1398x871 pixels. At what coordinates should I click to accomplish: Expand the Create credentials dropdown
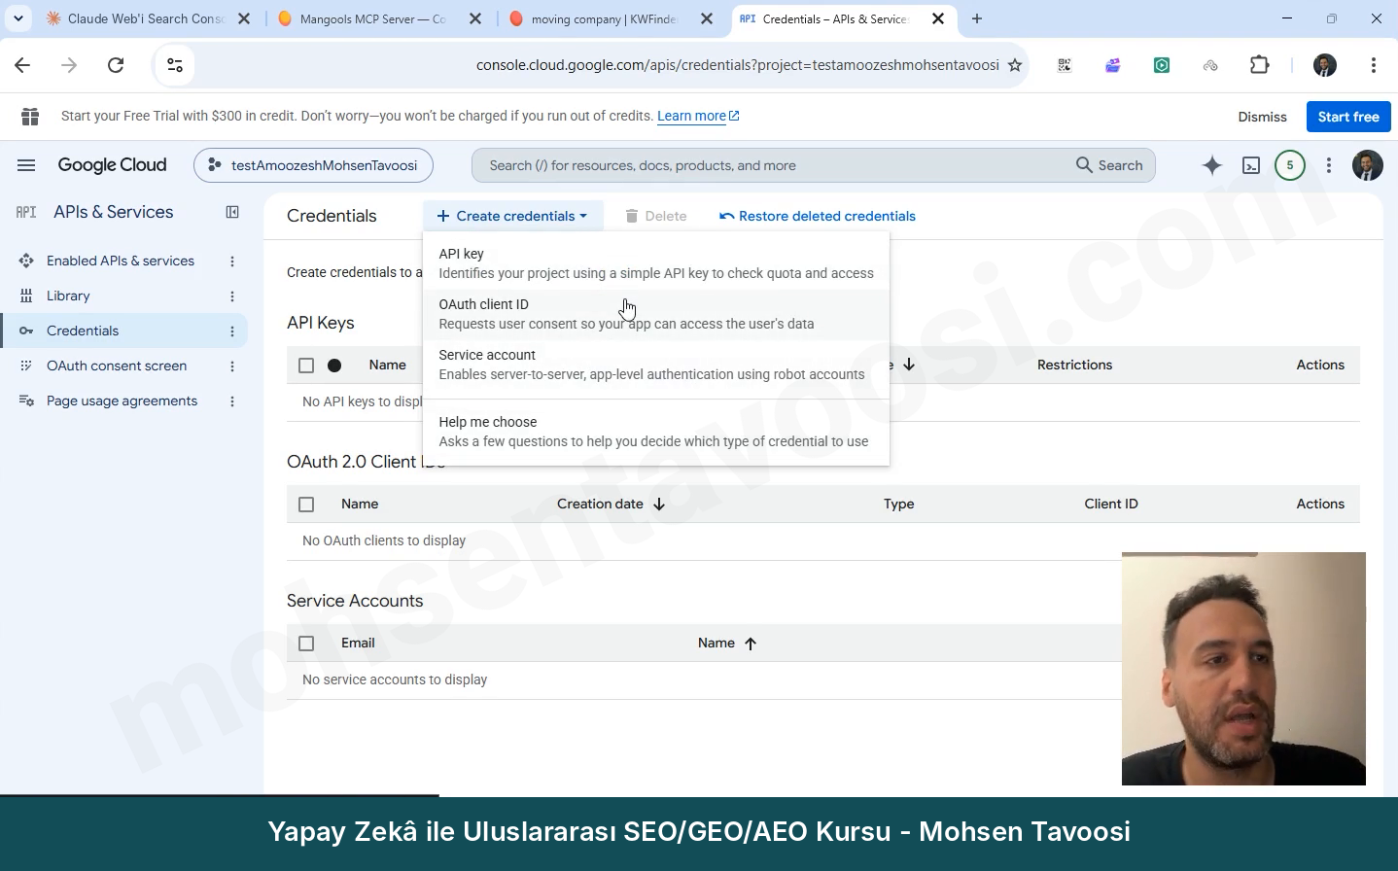pyautogui.click(x=512, y=216)
